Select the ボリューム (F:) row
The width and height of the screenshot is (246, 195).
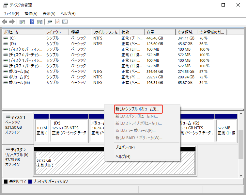coord(122,77)
